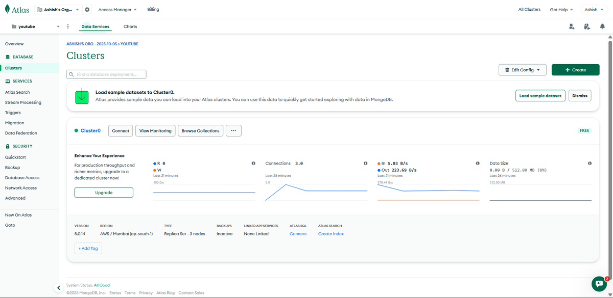
Task: Switch to the Data Services tab
Action: pyautogui.click(x=95, y=26)
